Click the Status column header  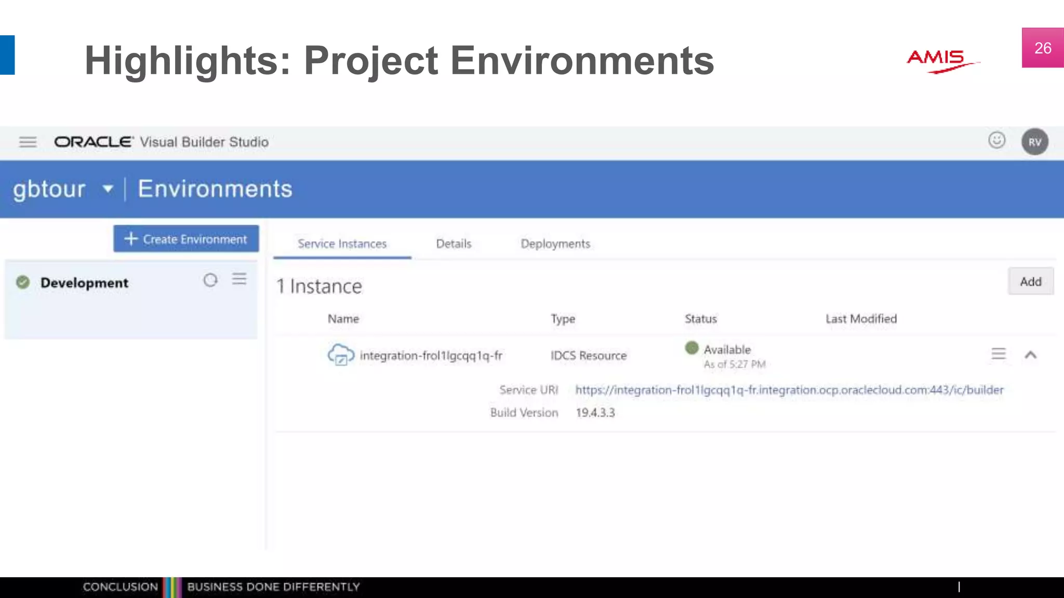click(700, 319)
